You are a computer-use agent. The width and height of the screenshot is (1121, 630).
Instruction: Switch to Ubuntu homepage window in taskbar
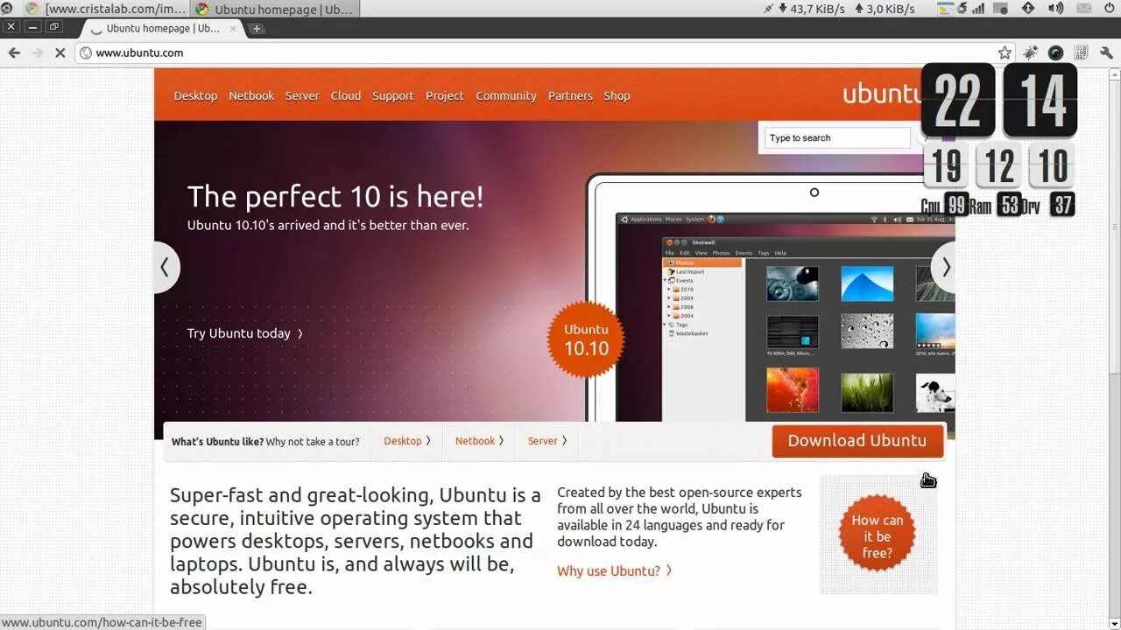(275, 9)
